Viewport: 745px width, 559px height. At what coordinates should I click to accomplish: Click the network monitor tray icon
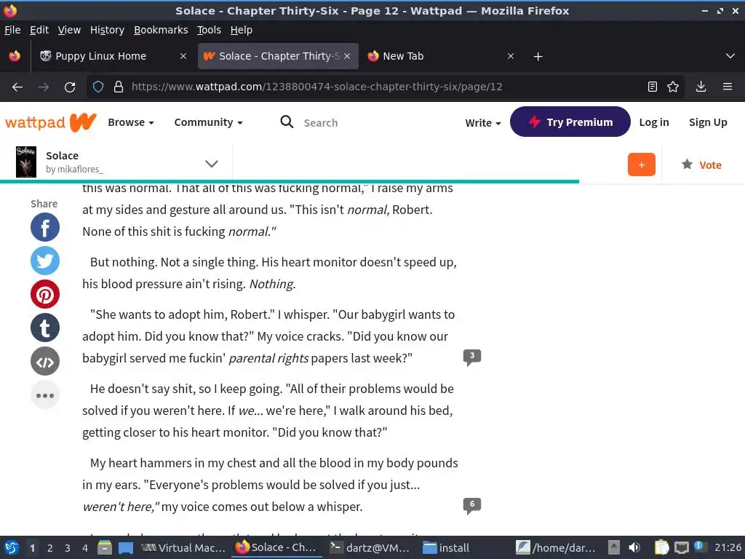point(682,547)
